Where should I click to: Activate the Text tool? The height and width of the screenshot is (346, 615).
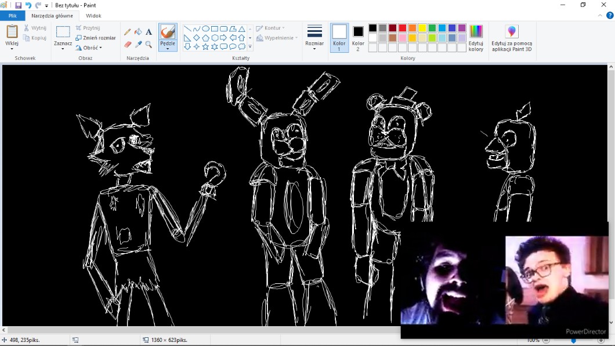click(x=149, y=33)
